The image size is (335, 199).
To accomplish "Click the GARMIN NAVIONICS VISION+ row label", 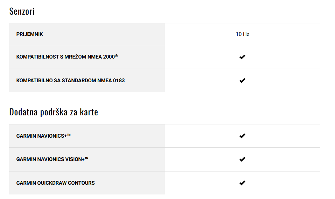I will pyautogui.click(x=53, y=159).
